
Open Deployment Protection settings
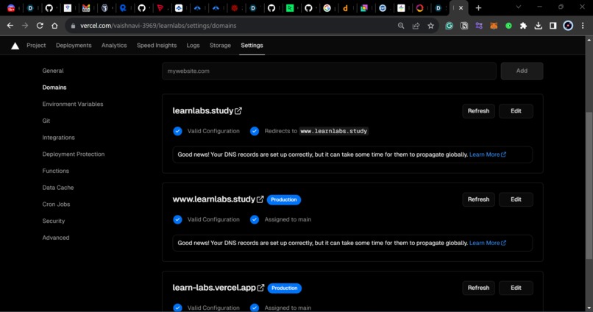click(x=74, y=154)
